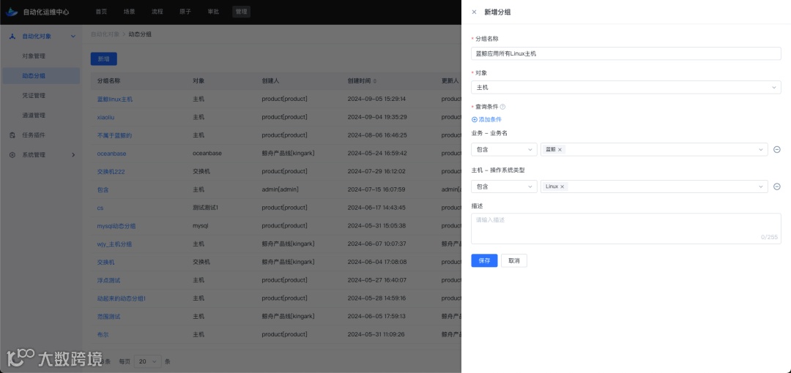
Task: Click the 测试测试1 object cell
Action: (x=205, y=208)
